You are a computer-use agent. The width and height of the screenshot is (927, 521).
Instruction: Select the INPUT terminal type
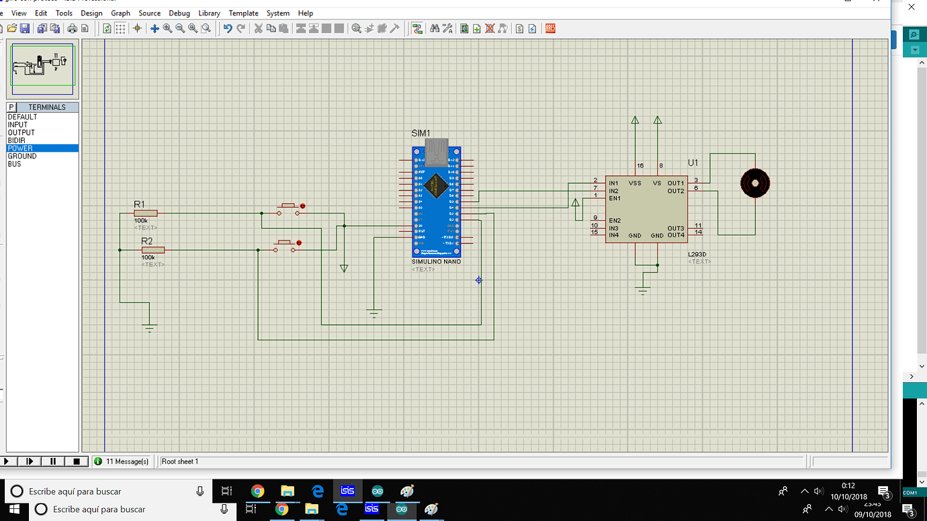[x=18, y=124]
